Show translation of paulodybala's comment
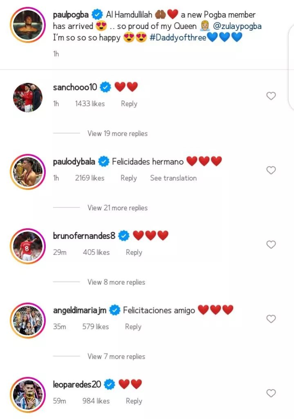The height and width of the screenshot is (419, 294). (173, 178)
